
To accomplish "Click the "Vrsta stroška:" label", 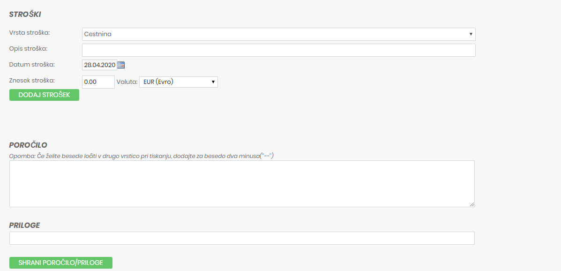I will pos(30,33).
